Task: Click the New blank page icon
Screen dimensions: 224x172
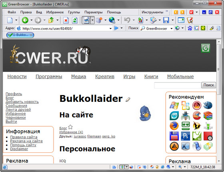Action: [10, 20]
